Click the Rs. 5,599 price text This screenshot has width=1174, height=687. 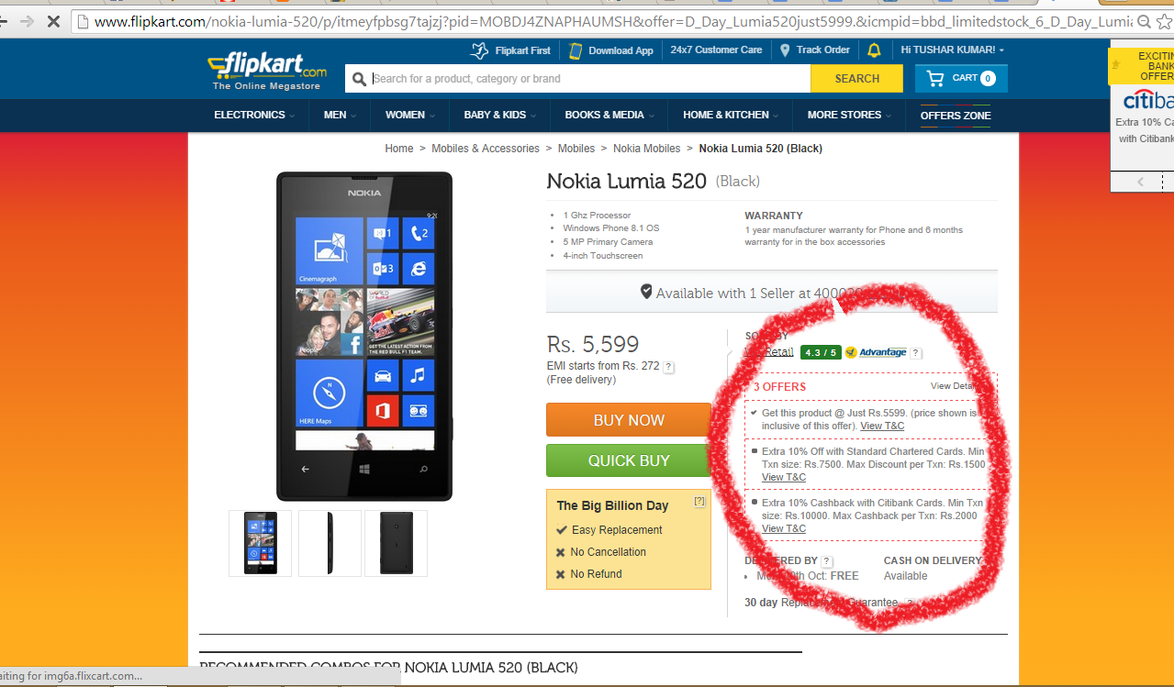593,344
